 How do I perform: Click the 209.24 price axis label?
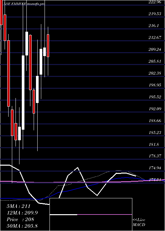tap(155, 49)
